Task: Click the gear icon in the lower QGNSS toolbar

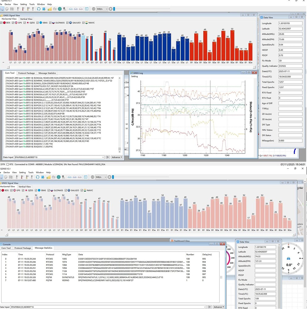Action: 6,177
